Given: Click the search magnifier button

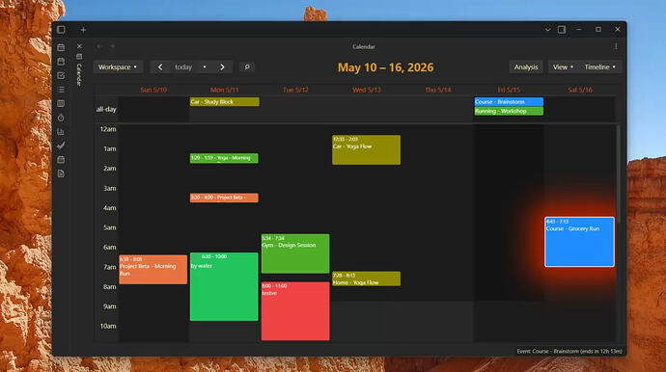Looking at the screenshot, I should pos(247,67).
